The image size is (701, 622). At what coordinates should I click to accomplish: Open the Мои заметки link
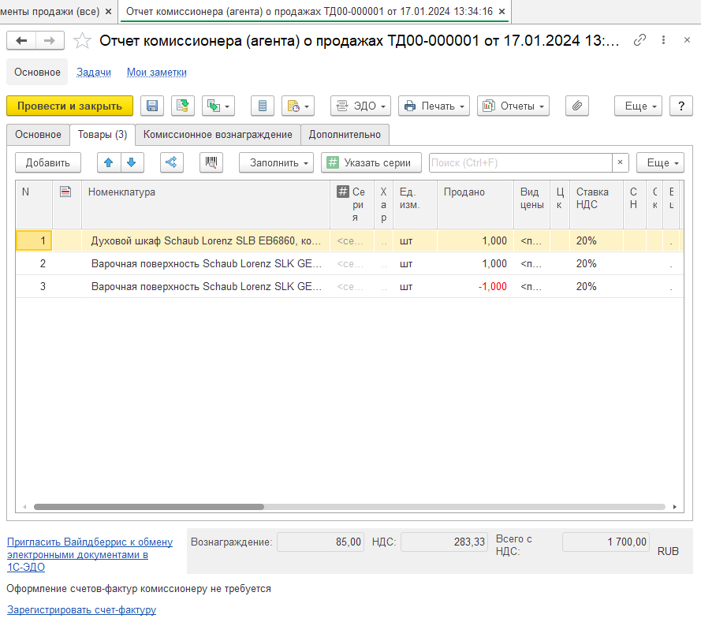coord(156,72)
